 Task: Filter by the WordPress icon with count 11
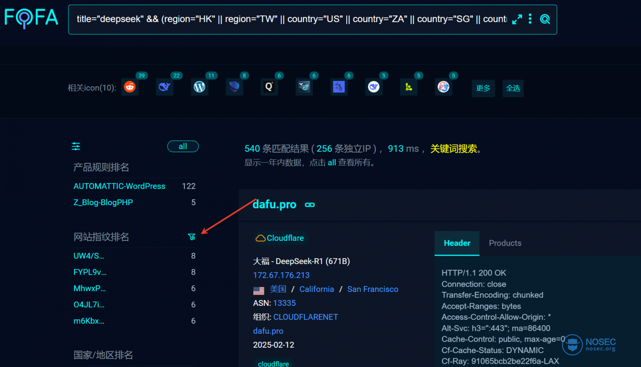click(x=199, y=87)
